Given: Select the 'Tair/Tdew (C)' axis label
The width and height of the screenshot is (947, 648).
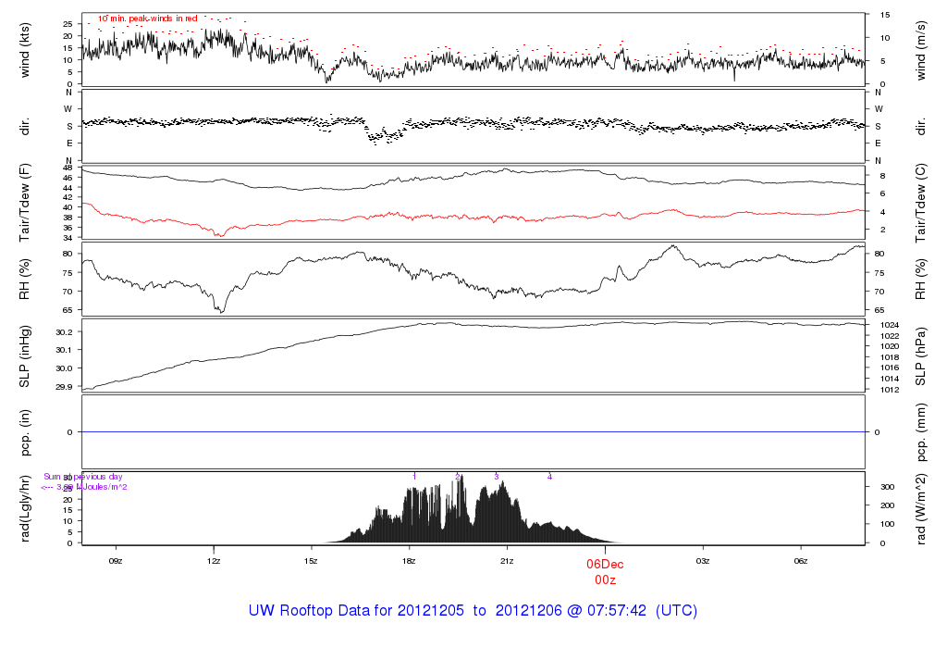Looking at the screenshot, I should click(x=920, y=203).
